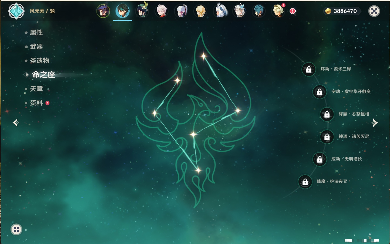Pick the silver-haired portrait with ponytail ornament
The width and height of the screenshot is (390, 244).
point(181,11)
